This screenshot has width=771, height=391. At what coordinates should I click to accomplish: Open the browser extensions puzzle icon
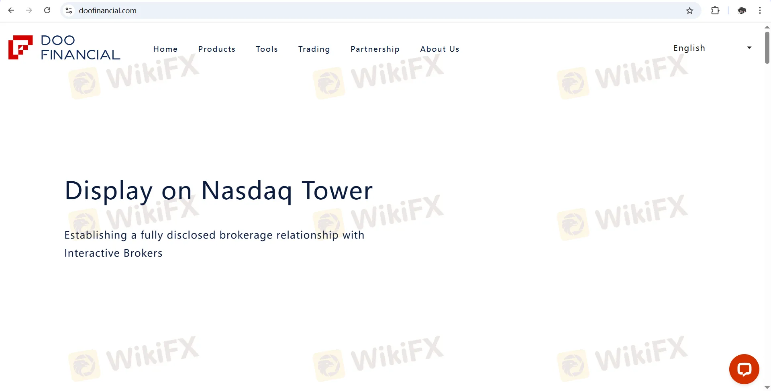715,10
